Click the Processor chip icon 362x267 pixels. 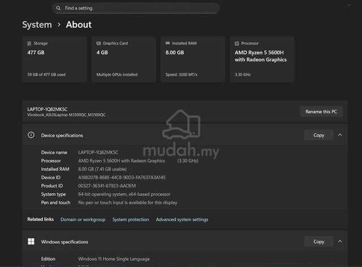(236, 44)
